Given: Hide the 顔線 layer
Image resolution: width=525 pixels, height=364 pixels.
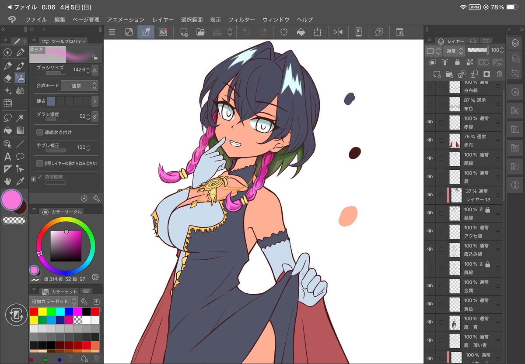Looking at the screenshot, I should click(430, 159).
